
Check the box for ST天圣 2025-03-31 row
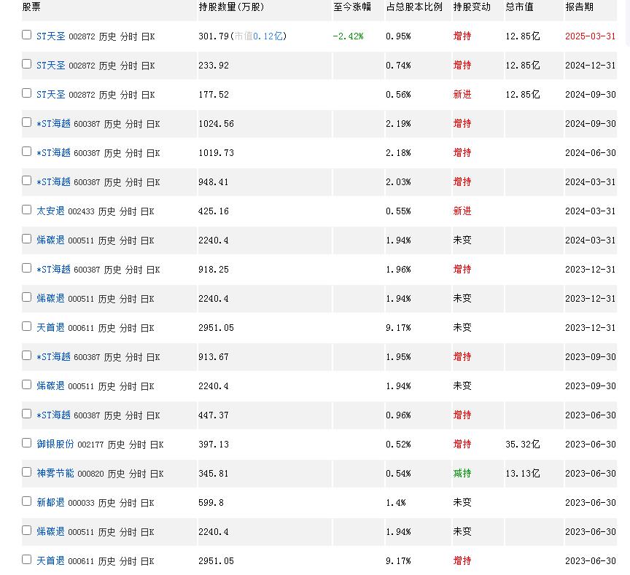click(x=26, y=35)
